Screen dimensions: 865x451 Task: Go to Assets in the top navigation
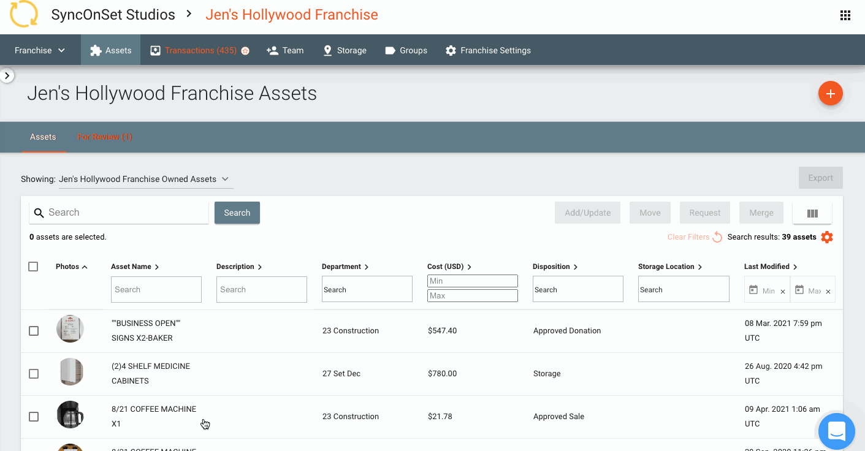click(110, 50)
